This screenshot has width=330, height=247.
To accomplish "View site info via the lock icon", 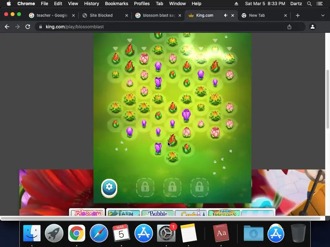I will click(x=41, y=27).
